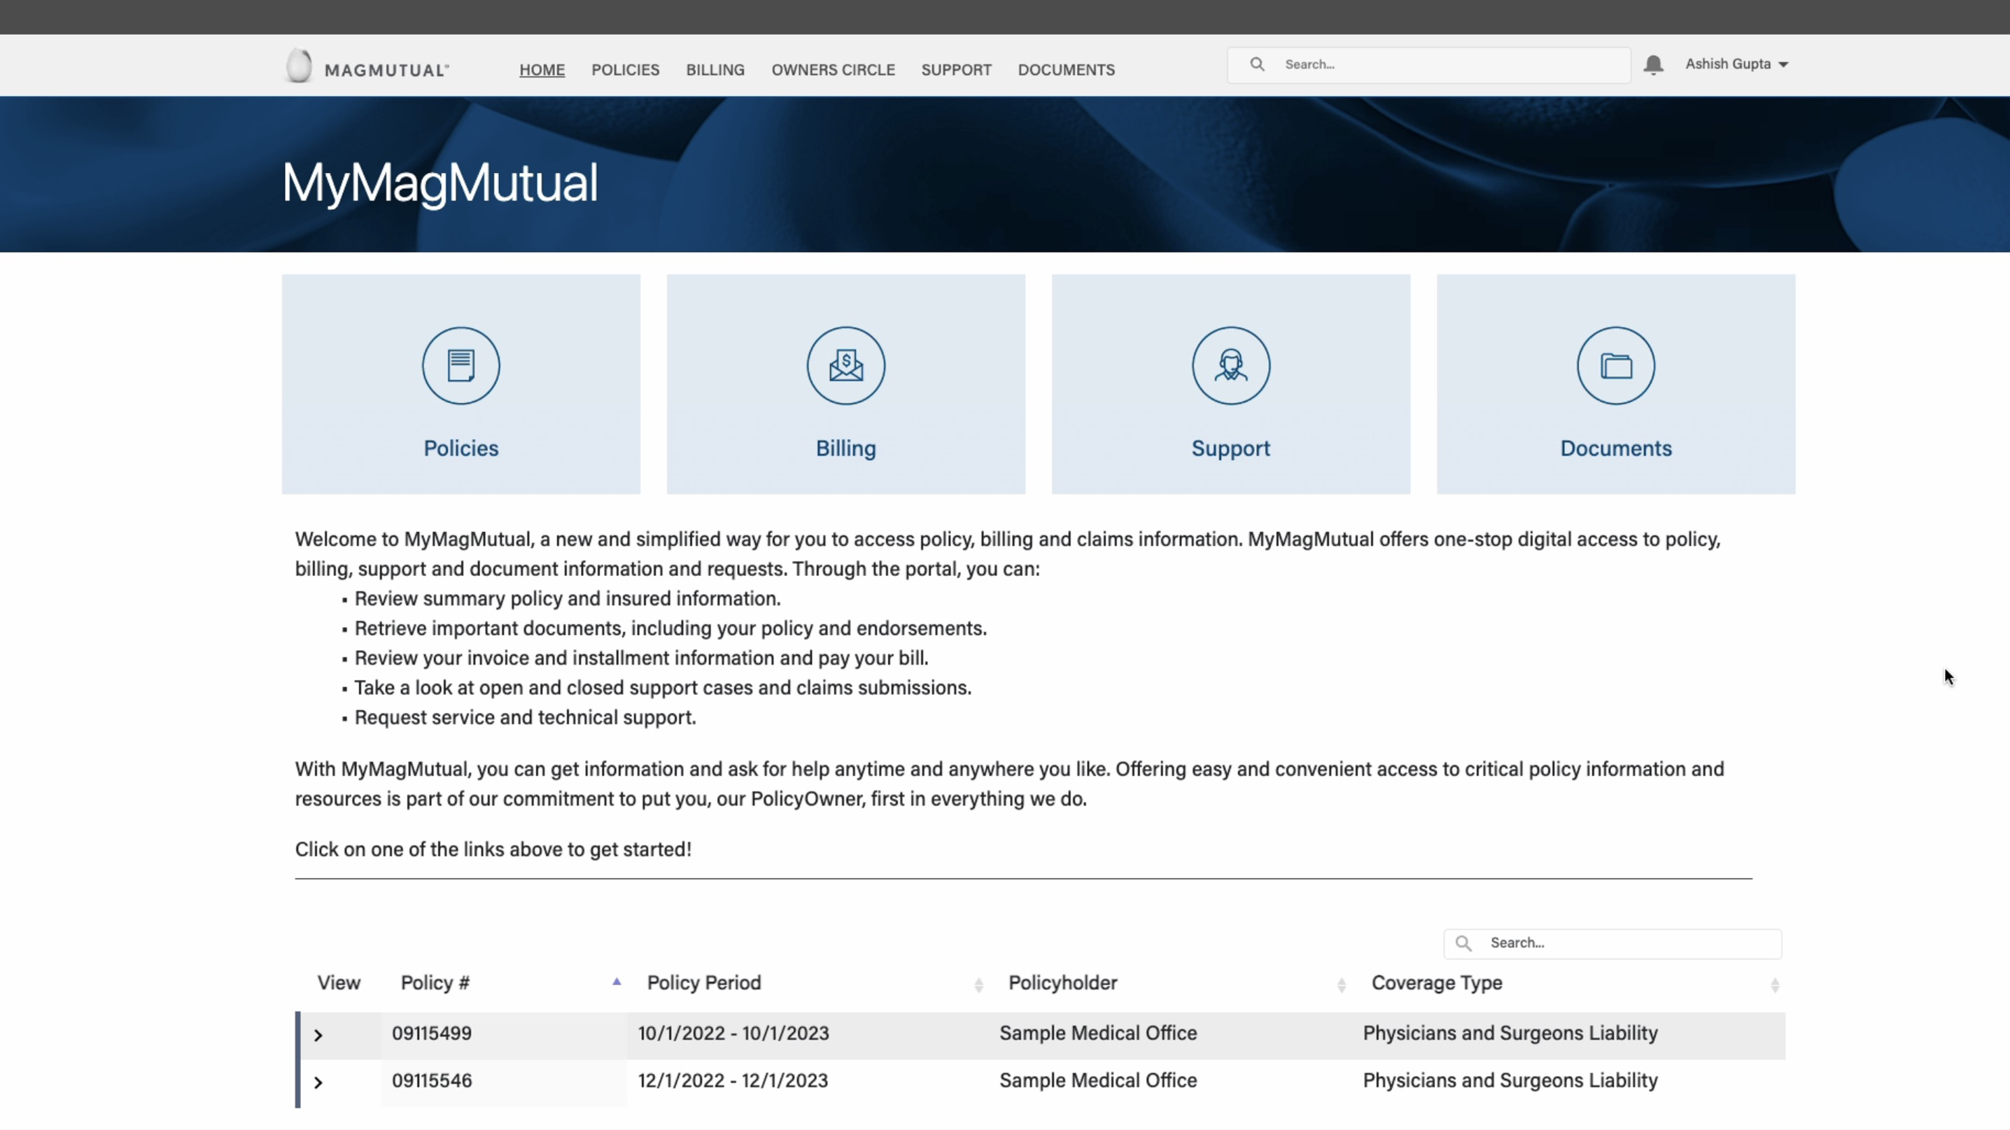
Task: Open the OWNERS CIRCLE nav item
Action: 834,69
